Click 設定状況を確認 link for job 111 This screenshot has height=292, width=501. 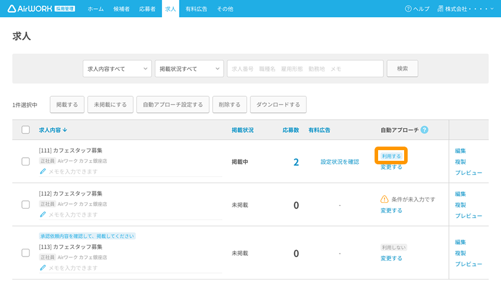click(340, 162)
